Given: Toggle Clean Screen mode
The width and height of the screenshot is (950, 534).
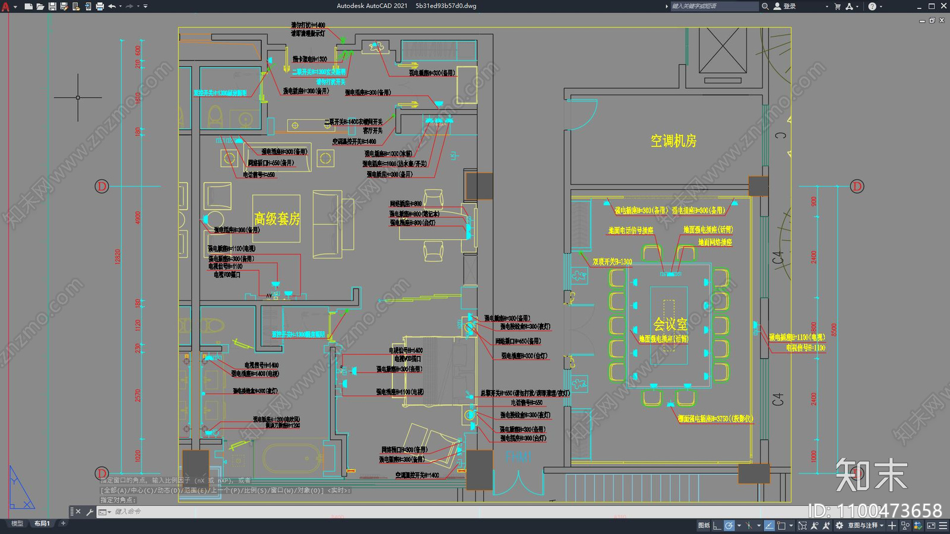Looking at the screenshot, I should coord(931,525).
